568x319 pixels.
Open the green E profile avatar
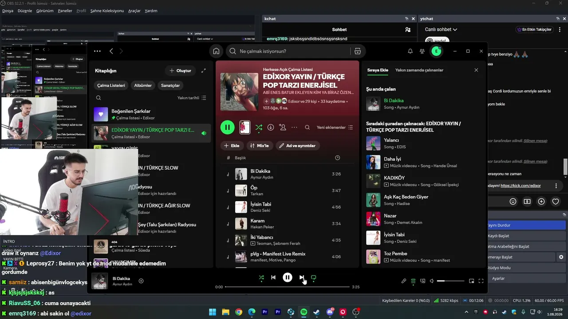[x=437, y=51]
